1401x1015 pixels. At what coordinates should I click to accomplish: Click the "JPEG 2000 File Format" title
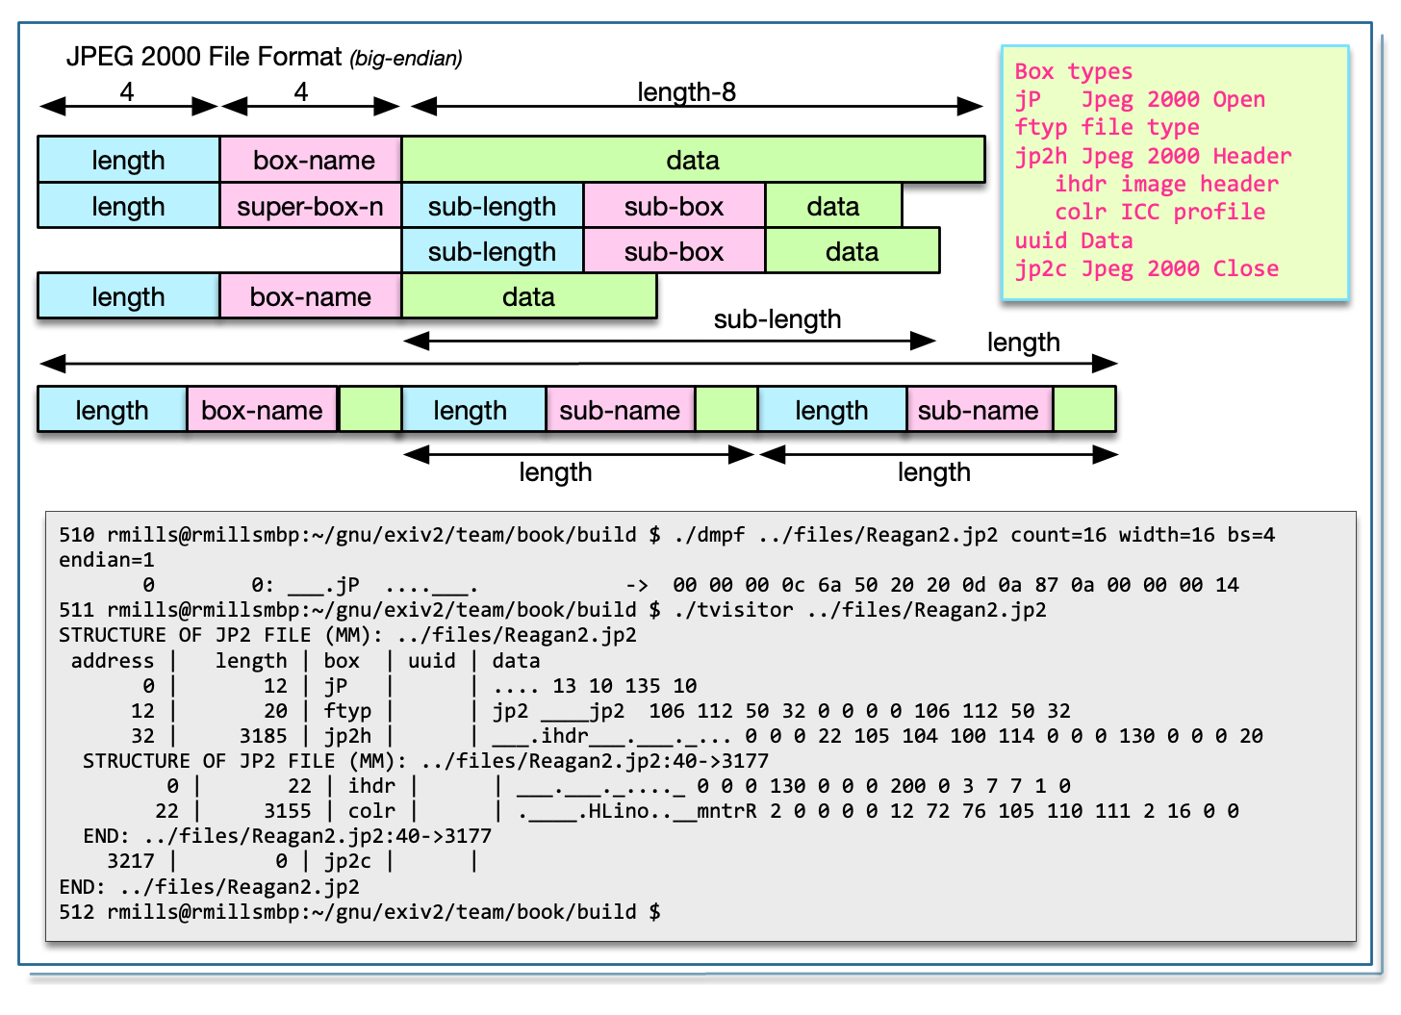(x=203, y=57)
